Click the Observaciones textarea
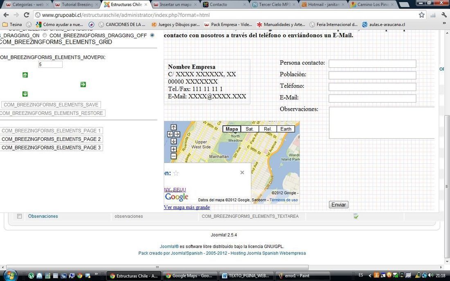The image size is (450, 281). [x=382, y=123]
